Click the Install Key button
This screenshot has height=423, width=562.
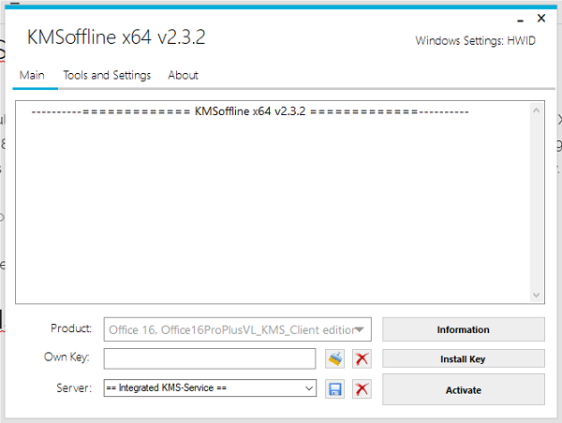(463, 358)
